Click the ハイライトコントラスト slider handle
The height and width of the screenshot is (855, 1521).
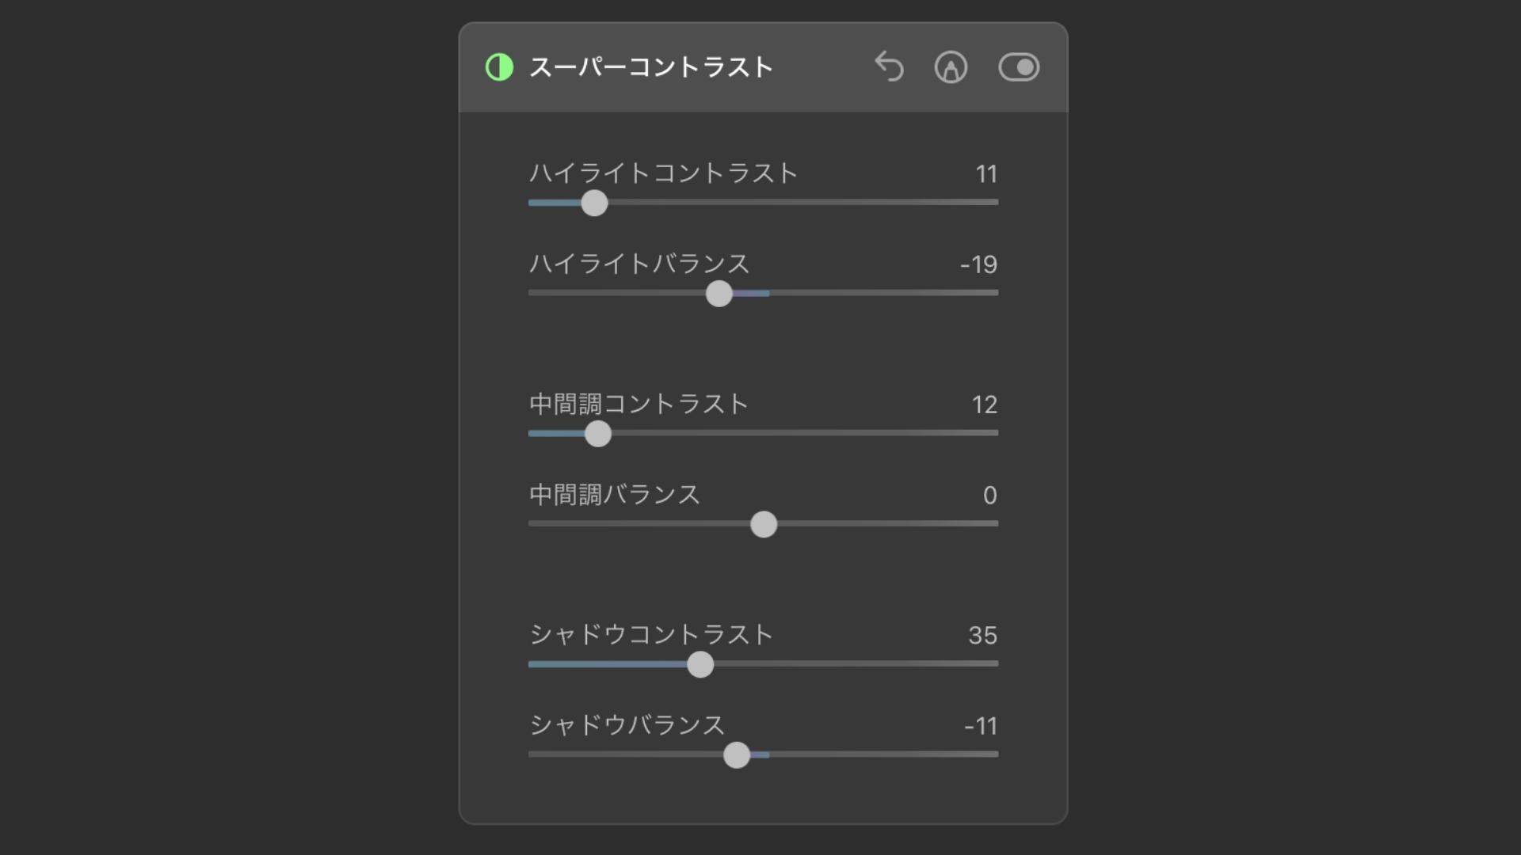(x=594, y=203)
